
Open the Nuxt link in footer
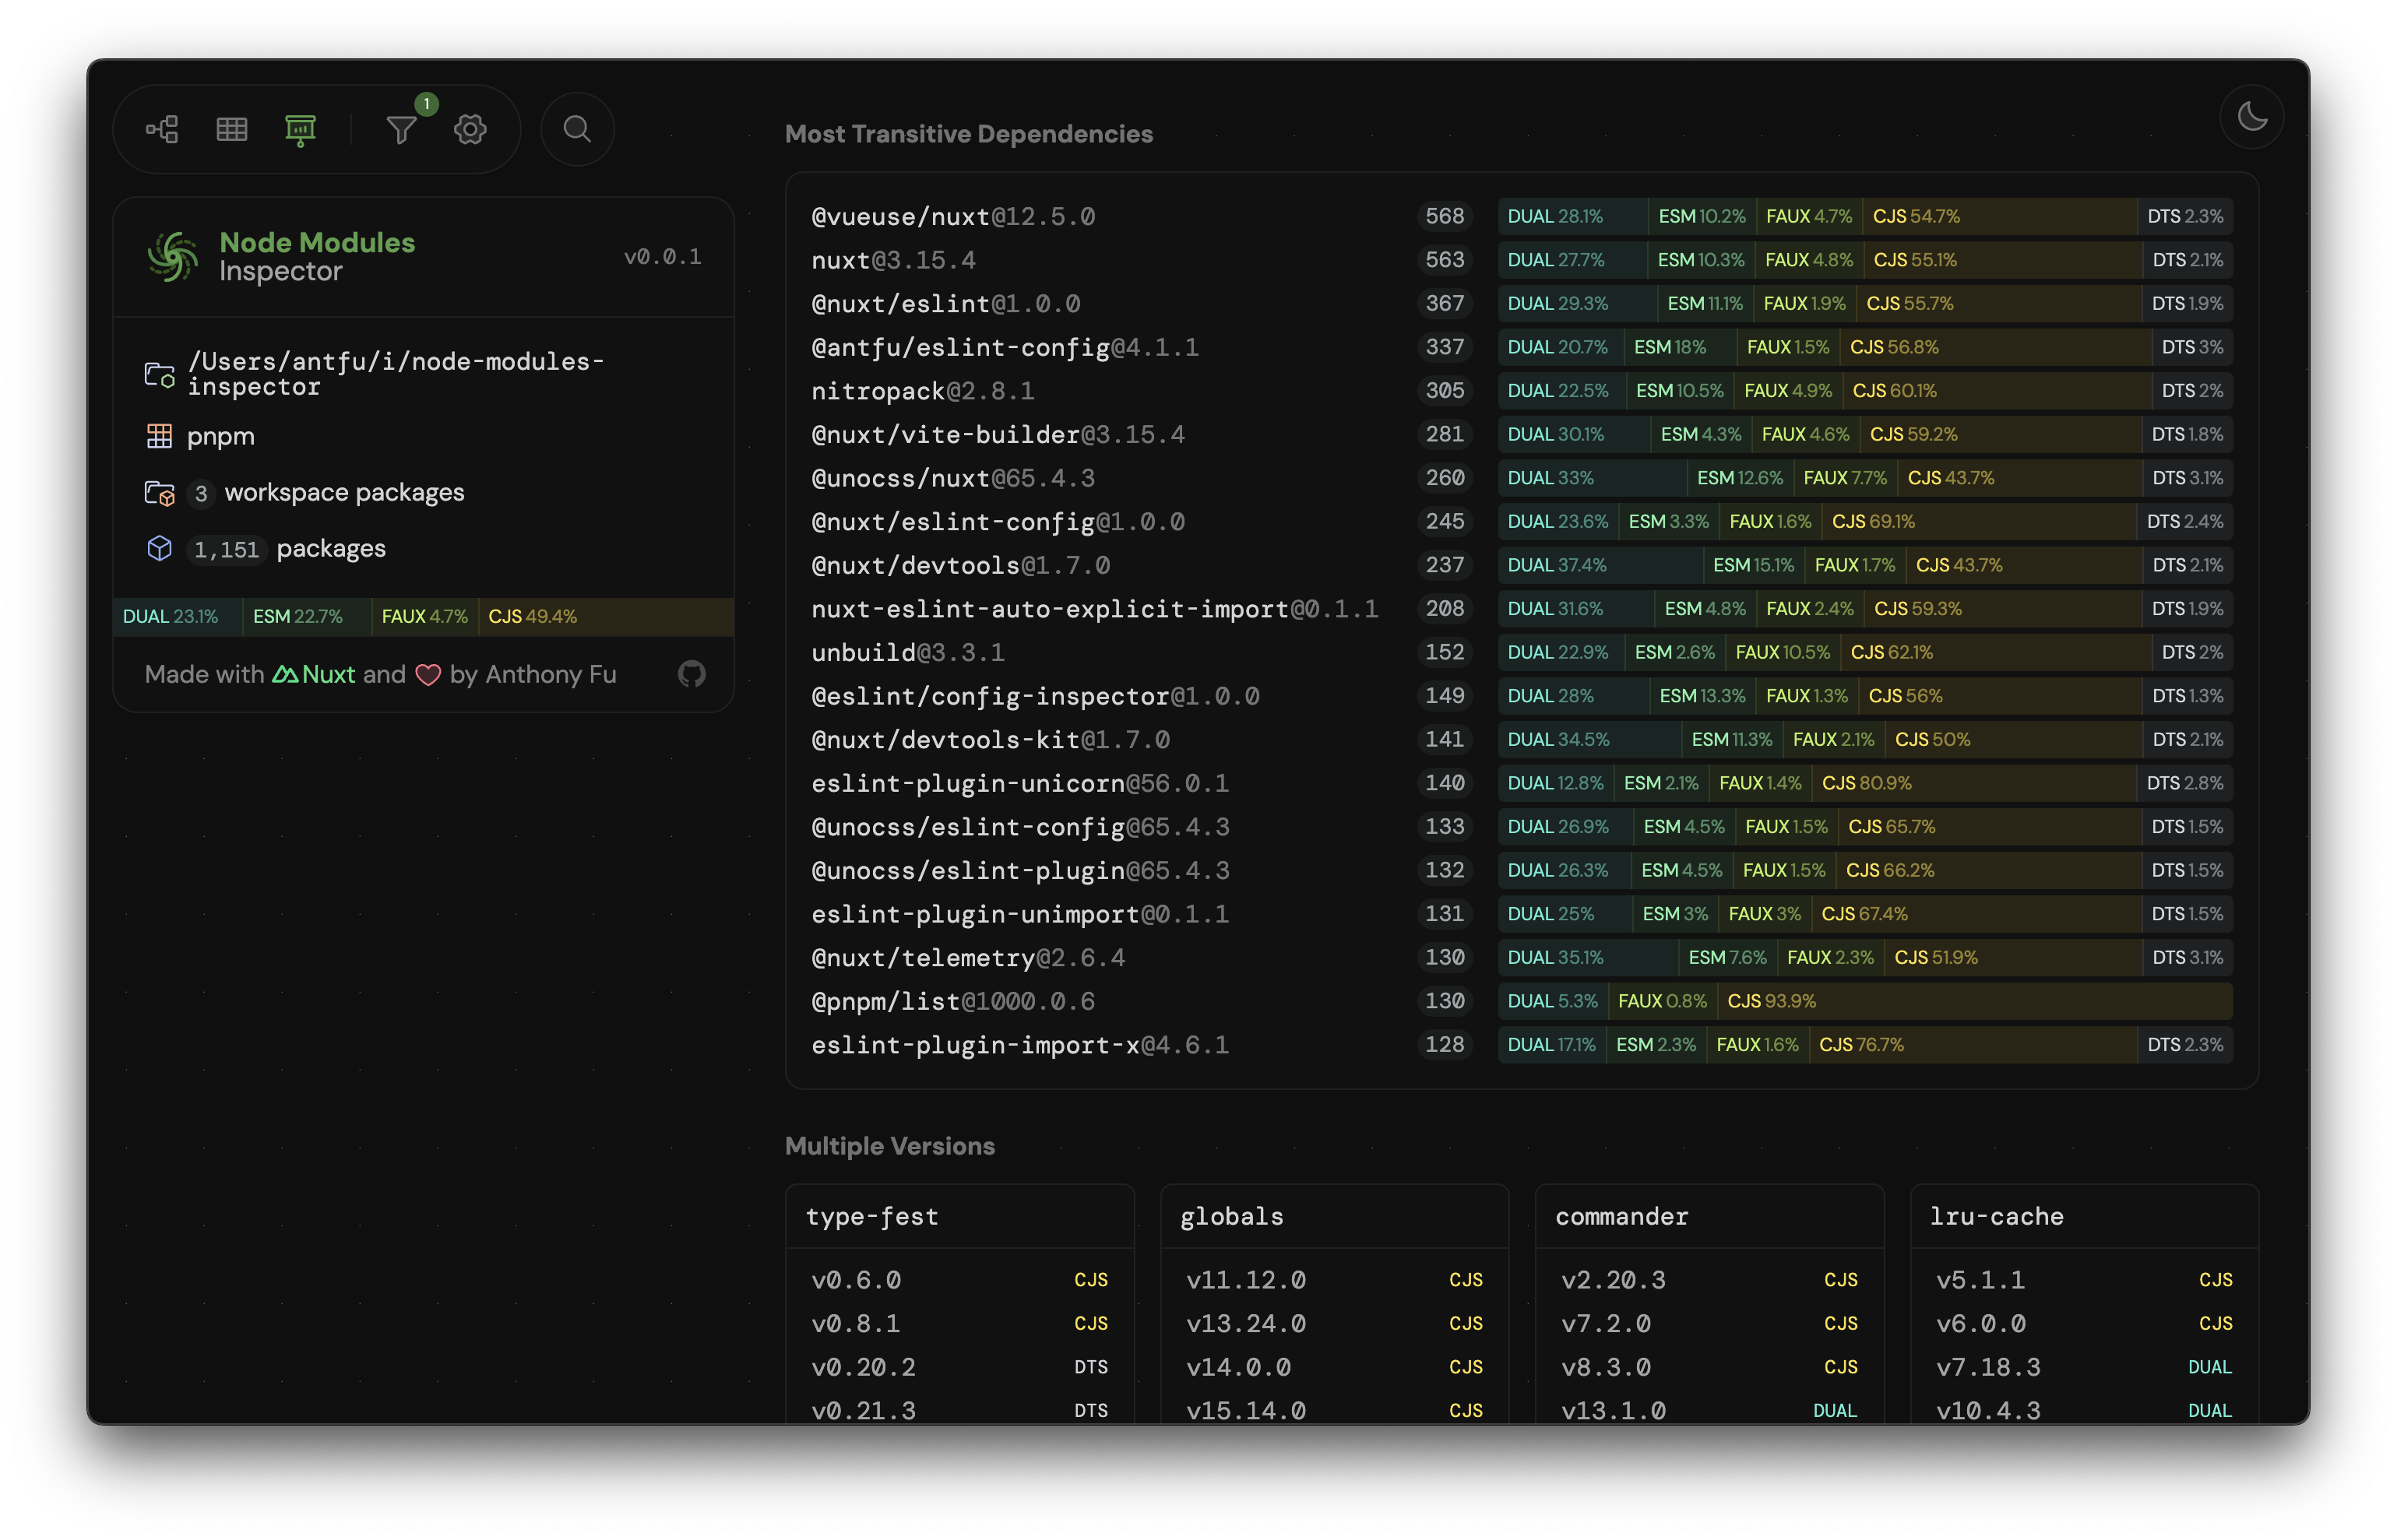click(314, 674)
